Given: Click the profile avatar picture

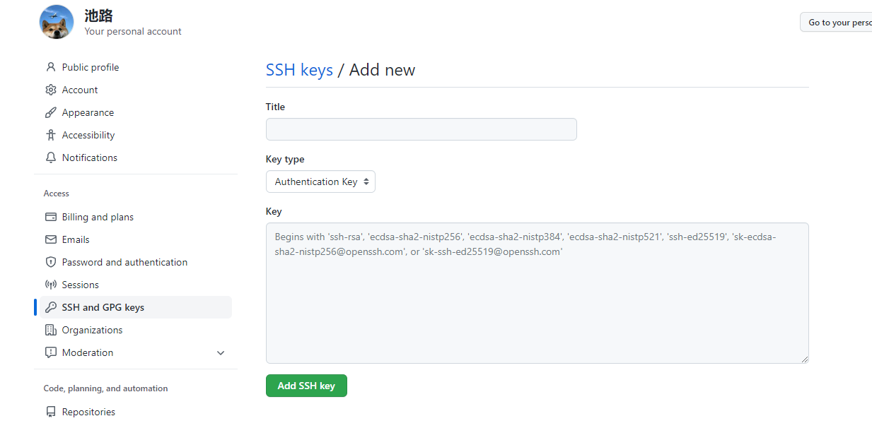Looking at the screenshot, I should coord(57,22).
